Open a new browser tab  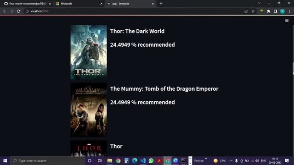click(161, 4)
